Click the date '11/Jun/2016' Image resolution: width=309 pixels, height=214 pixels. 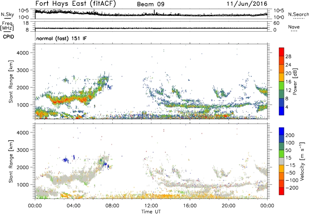(x=247, y=4)
